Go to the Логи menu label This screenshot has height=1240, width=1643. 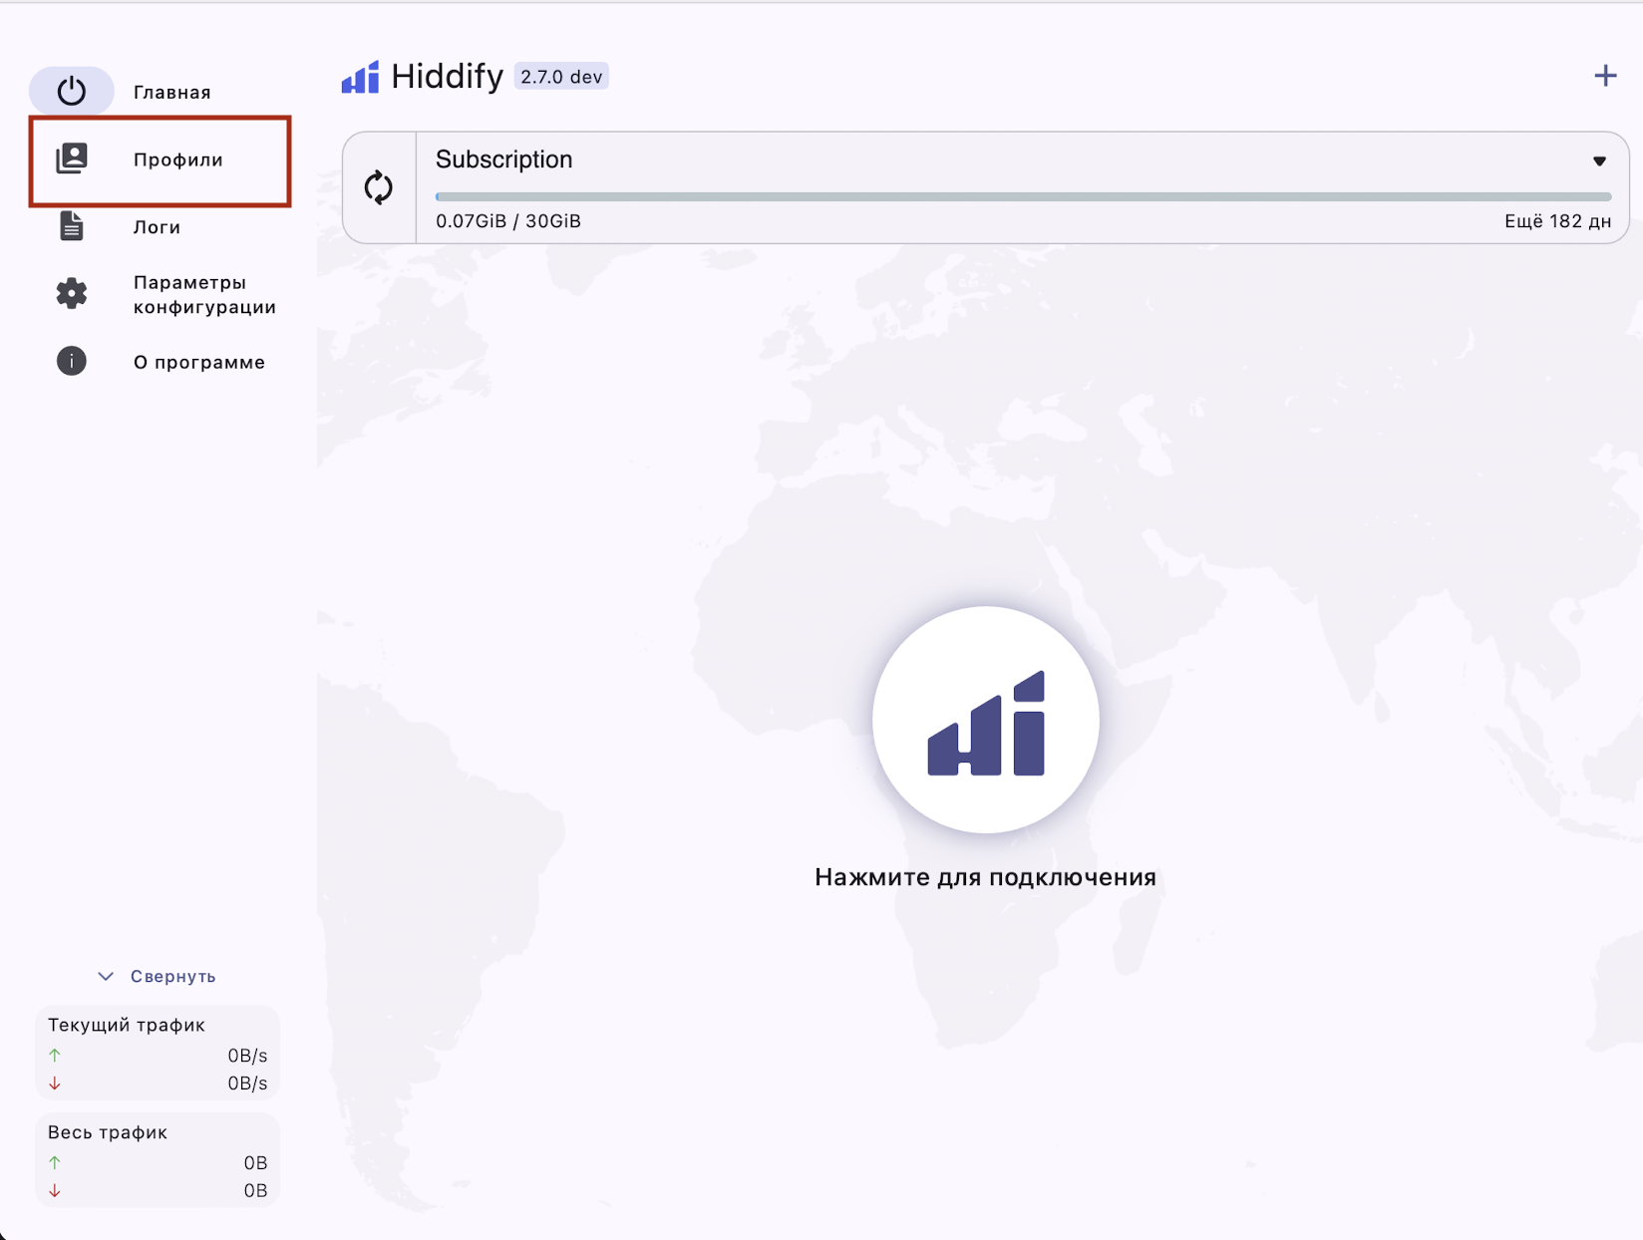[x=157, y=227]
